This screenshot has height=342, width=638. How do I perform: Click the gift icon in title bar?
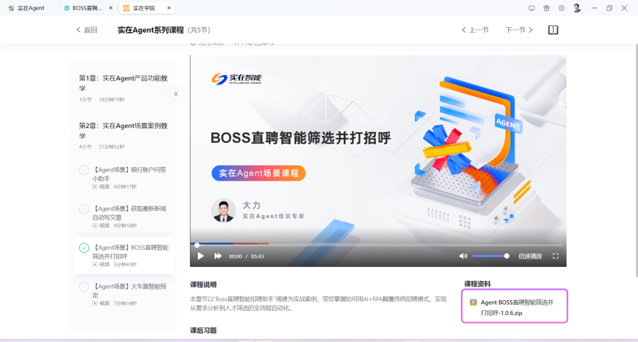point(546,8)
